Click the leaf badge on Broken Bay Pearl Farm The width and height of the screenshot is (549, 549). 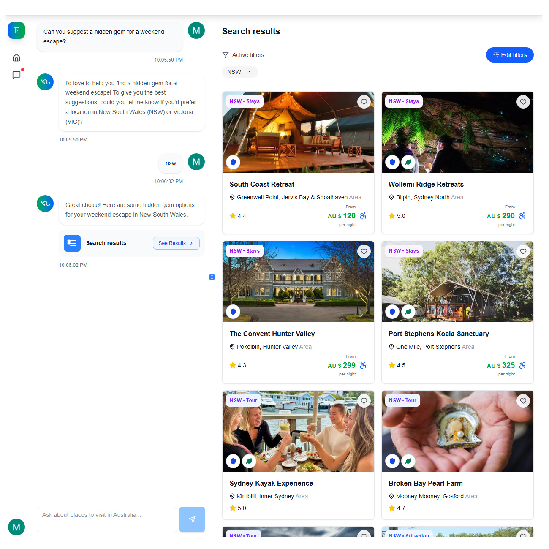tap(408, 461)
